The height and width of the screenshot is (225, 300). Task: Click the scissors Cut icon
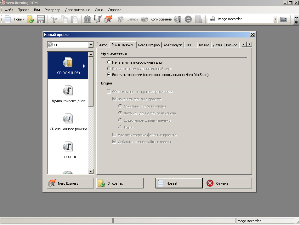pos(54,19)
